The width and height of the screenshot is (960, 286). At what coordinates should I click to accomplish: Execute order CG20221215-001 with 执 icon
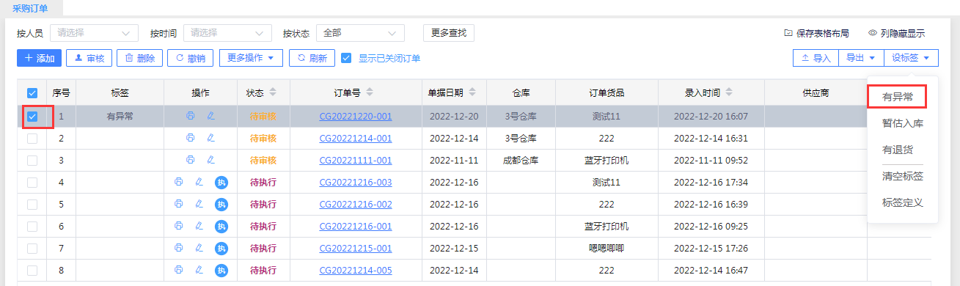pyautogui.click(x=221, y=249)
